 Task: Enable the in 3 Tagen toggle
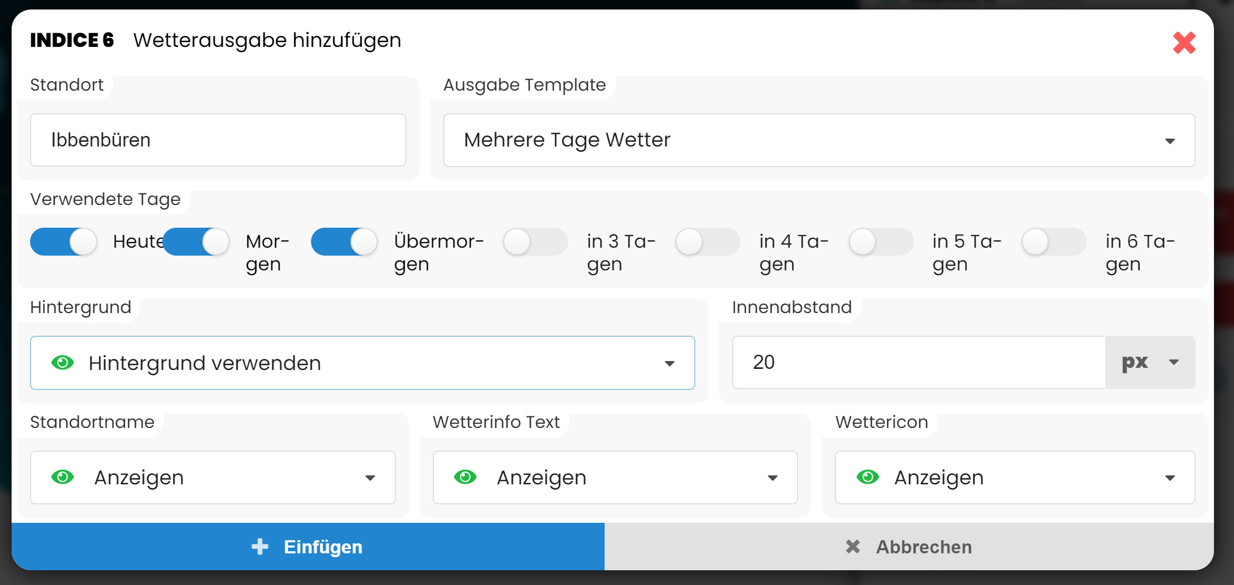[535, 242]
